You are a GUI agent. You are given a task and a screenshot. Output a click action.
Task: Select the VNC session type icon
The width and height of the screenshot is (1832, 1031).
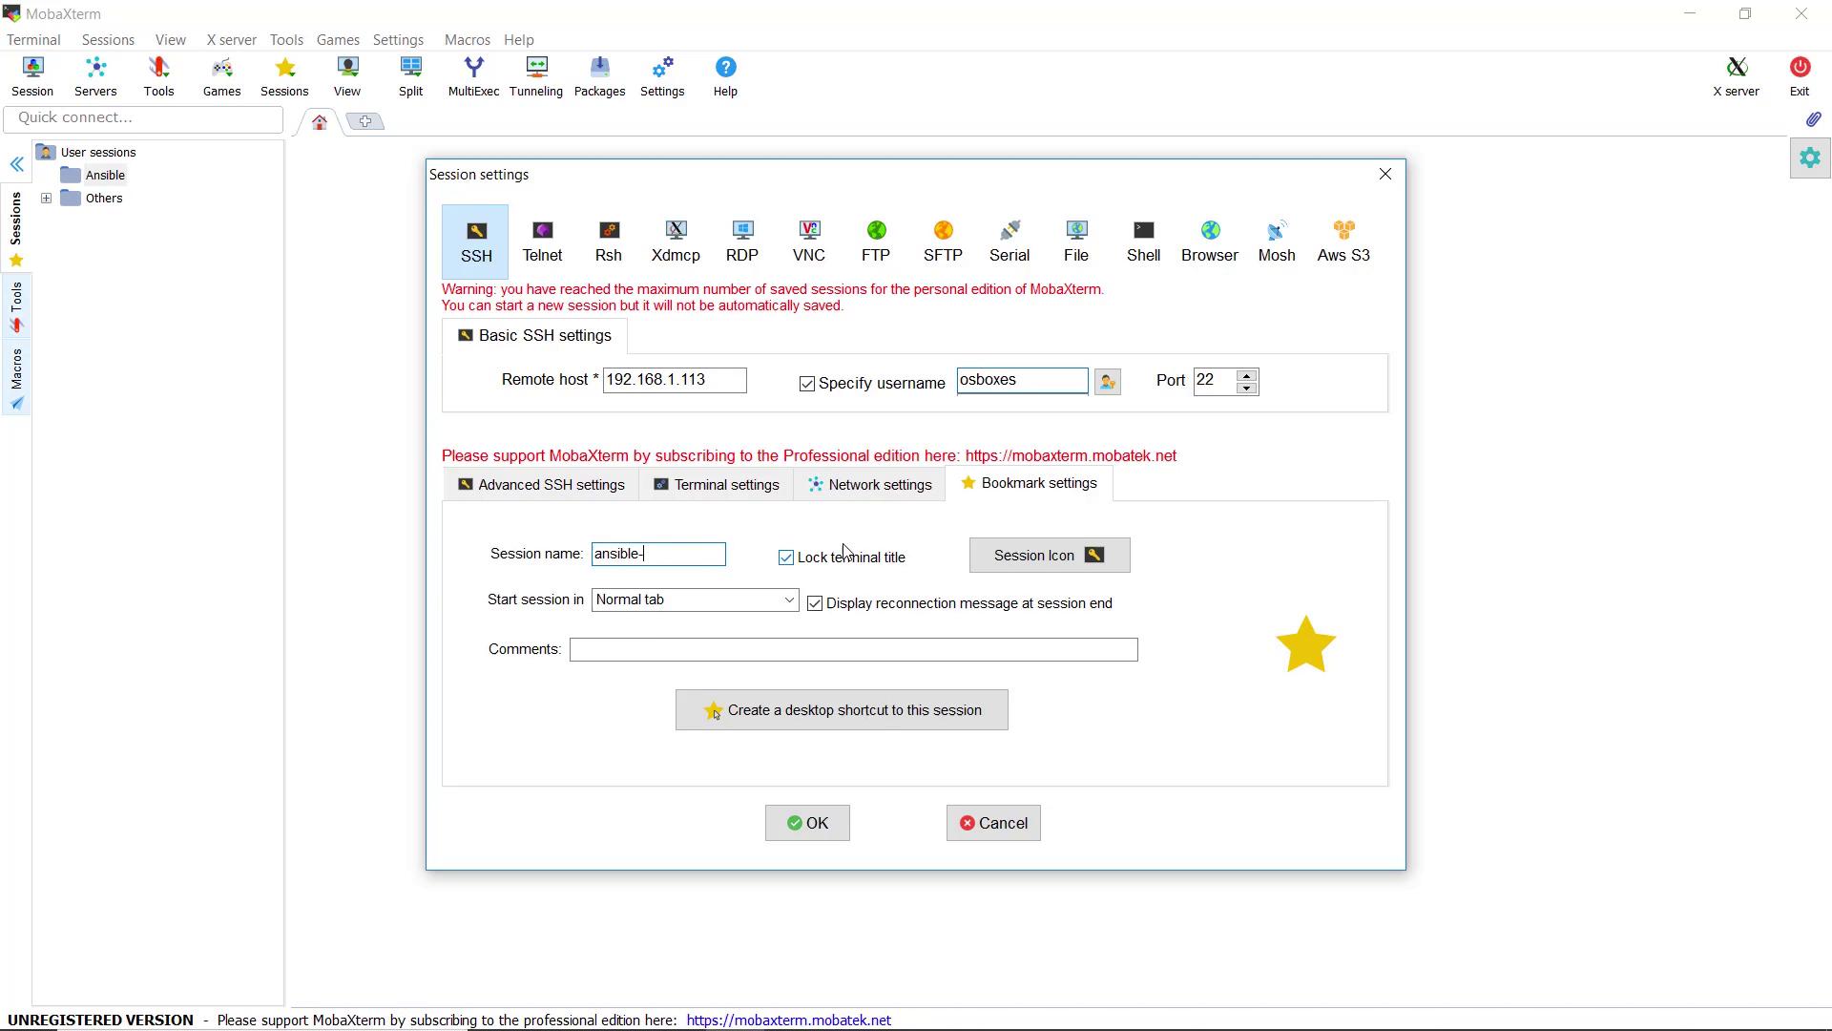click(x=808, y=241)
